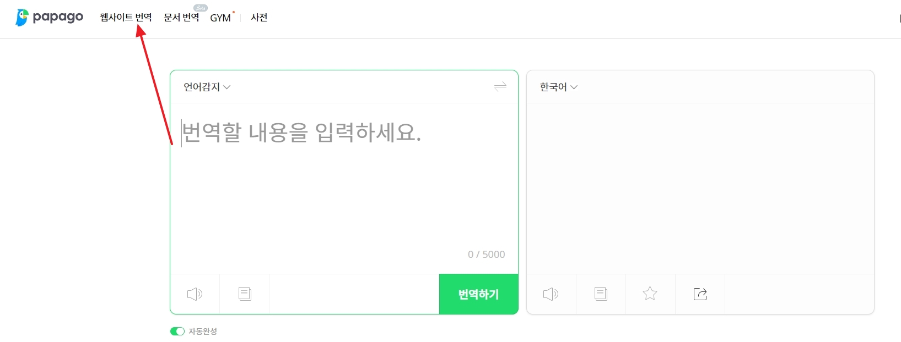This screenshot has height=342, width=901.
Task: Open the 사전 dictionary page
Action: (x=258, y=17)
